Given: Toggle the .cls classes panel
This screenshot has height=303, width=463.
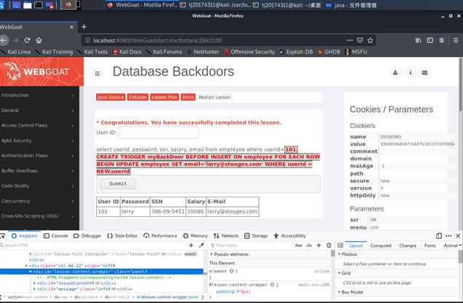Looking at the screenshot, I should pyautogui.click(x=309, y=245).
